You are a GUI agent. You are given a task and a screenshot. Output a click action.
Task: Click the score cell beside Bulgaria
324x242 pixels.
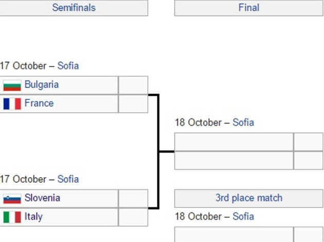pos(133,85)
